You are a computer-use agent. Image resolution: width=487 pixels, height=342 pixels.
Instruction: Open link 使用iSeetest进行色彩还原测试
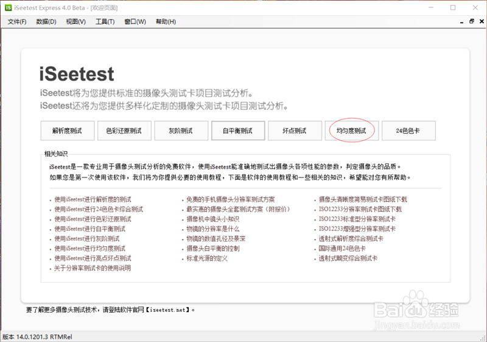tap(93, 219)
